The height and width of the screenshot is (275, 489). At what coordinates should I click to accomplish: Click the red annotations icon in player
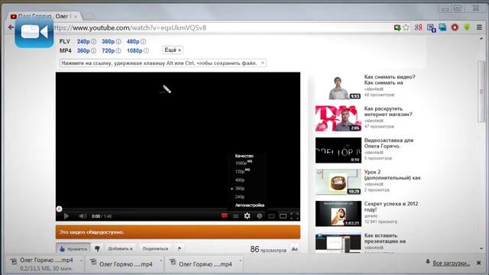click(x=224, y=215)
